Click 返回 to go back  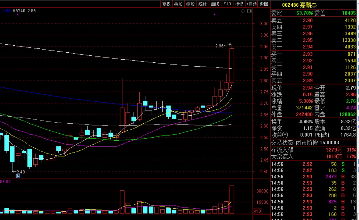[264, 4]
